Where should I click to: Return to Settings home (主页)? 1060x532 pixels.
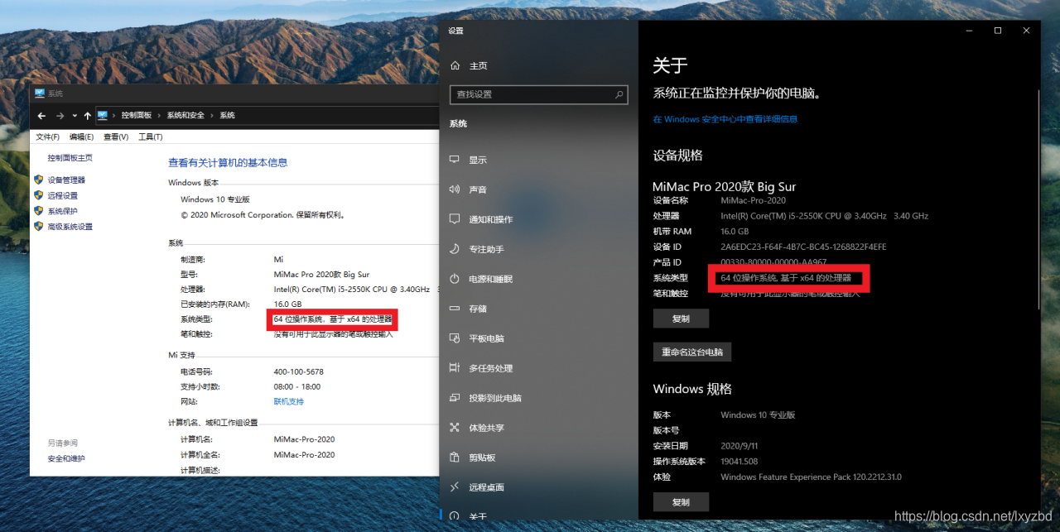[x=469, y=64]
